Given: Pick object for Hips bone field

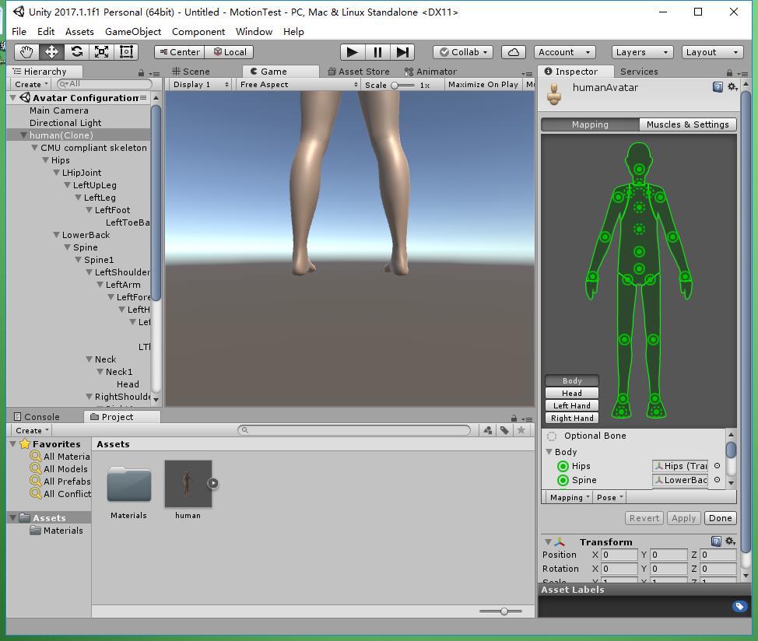Looking at the screenshot, I should [718, 466].
